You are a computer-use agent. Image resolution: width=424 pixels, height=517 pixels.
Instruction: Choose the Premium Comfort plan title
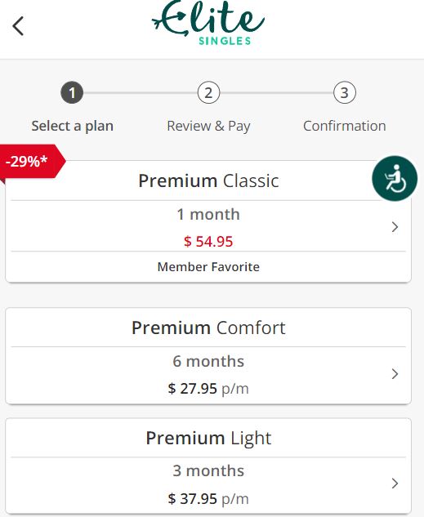click(208, 328)
